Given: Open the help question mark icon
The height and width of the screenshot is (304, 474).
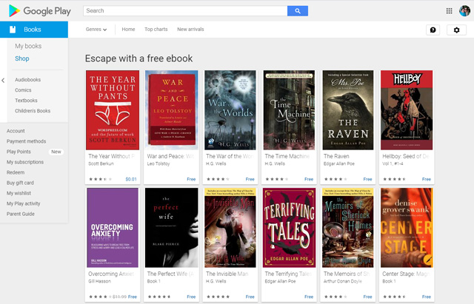Looking at the screenshot, I should [433, 30].
